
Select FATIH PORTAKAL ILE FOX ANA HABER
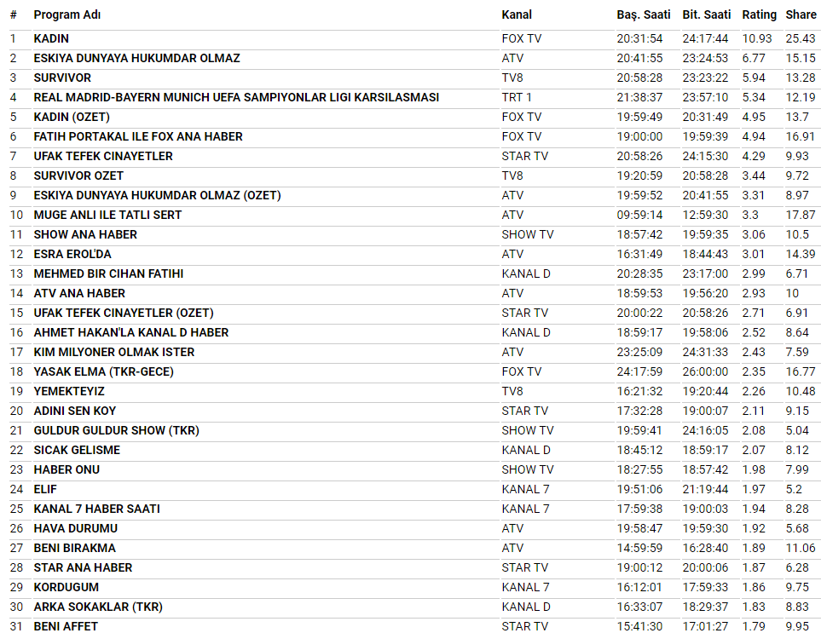coord(138,136)
